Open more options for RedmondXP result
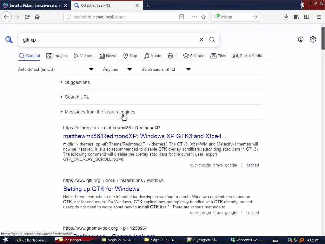 point(242,165)
